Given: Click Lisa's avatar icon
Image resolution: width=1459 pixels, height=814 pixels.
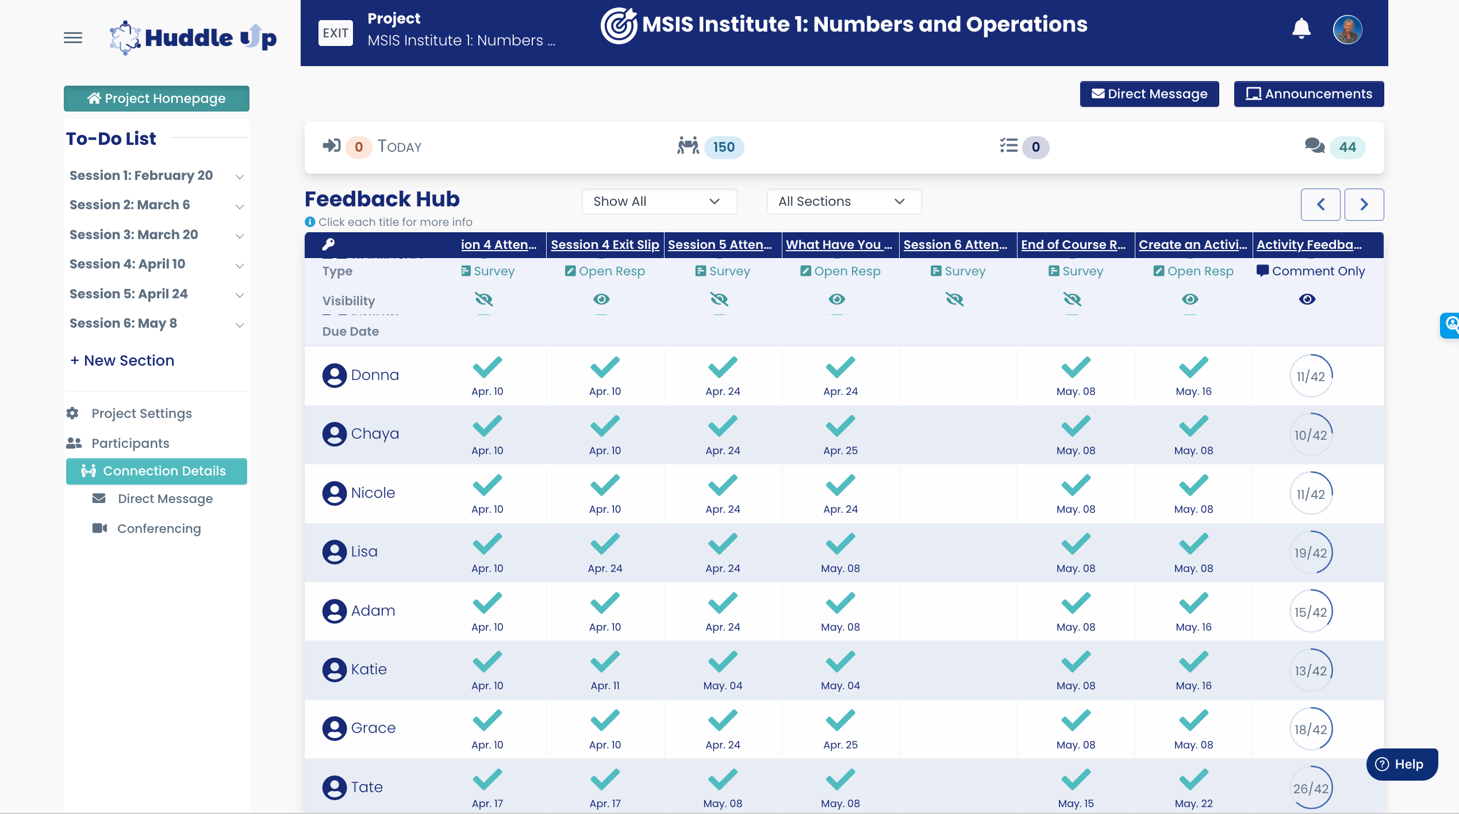Looking at the screenshot, I should coord(335,552).
